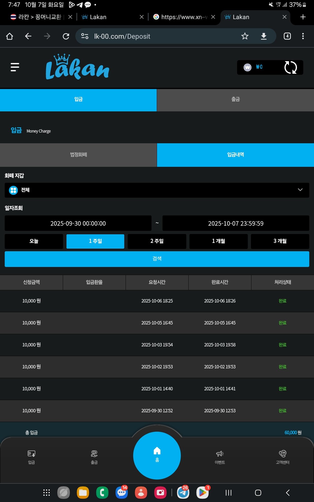Edit the start date 2025-09-30 field
Viewport: 314px width, 502px height.
point(78,223)
